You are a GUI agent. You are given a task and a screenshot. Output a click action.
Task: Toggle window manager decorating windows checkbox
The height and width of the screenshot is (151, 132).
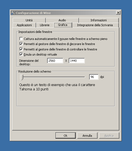click(x=21, y=44)
